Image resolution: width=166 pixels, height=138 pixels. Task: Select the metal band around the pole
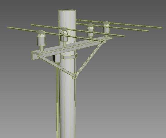68,56
